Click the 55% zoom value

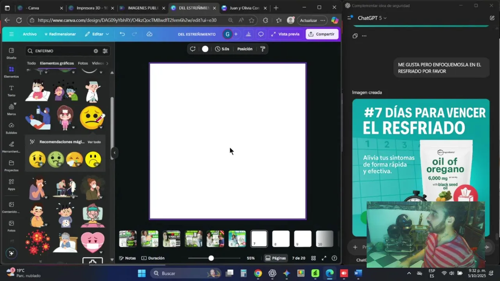pyautogui.click(x=251, y=258)
